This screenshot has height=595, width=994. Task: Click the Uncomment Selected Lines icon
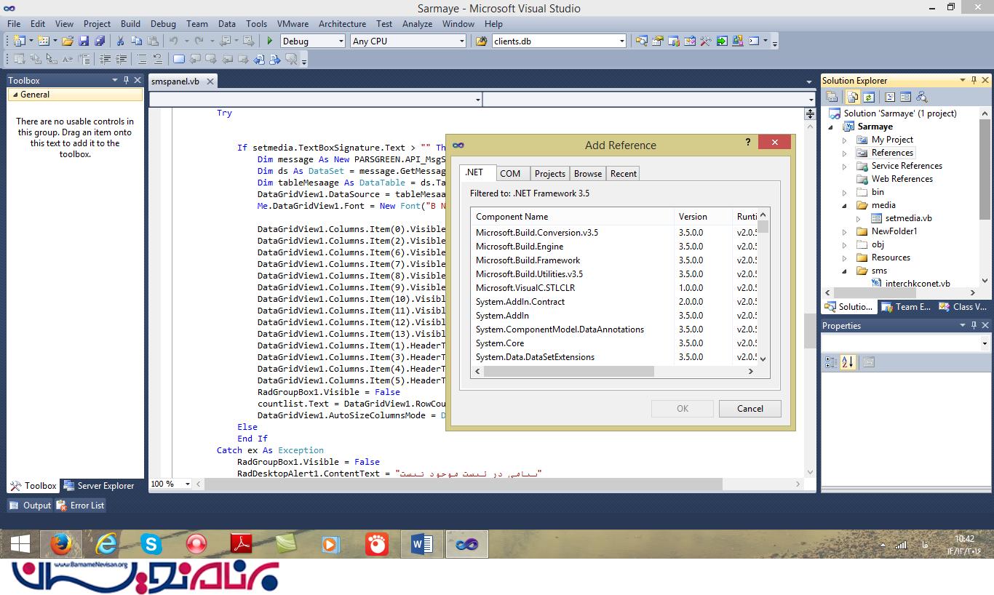click(x=157, y=60)
